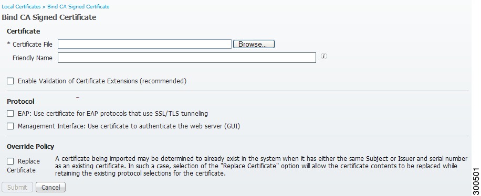Click the Cancel button

coord(50,187)
